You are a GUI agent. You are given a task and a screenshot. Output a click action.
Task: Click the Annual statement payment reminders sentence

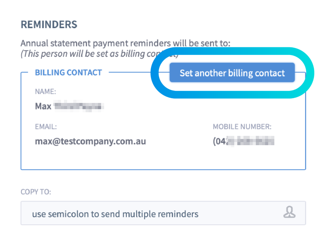[125, 43]
